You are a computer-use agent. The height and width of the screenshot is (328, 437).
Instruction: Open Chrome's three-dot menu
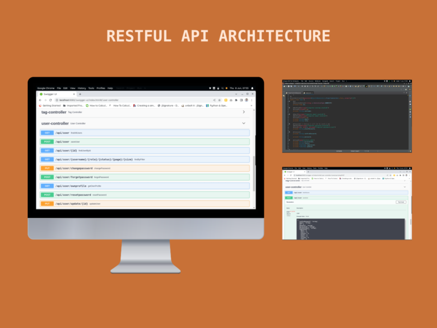(x=251, y=100)
